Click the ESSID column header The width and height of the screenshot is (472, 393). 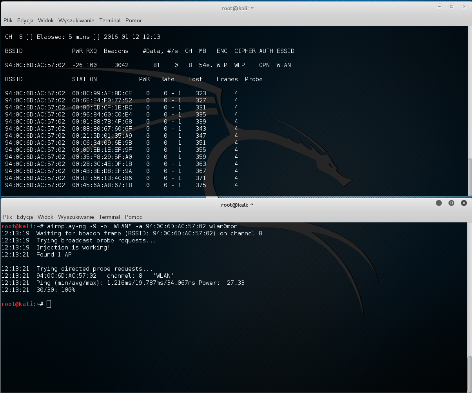tap(285, 51)
